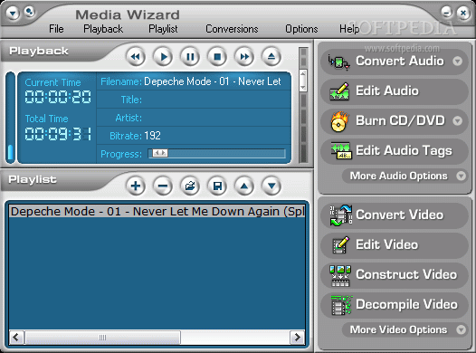Open the Conversions menu
Screen dimensions: 476x353
point(232,29)
